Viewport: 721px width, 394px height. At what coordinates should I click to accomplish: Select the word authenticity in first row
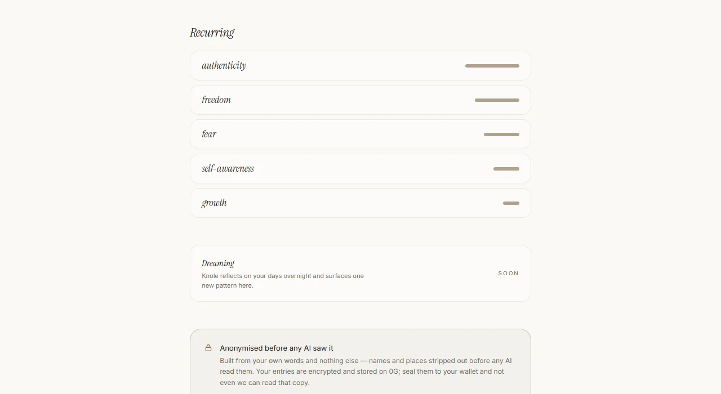224,65
